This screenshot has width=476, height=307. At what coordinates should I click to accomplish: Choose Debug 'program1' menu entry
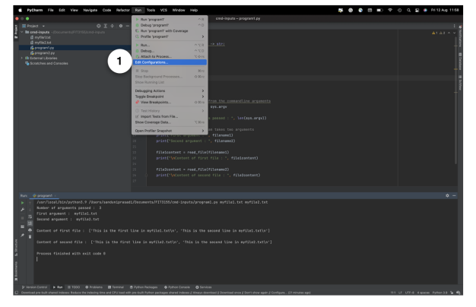170,25
